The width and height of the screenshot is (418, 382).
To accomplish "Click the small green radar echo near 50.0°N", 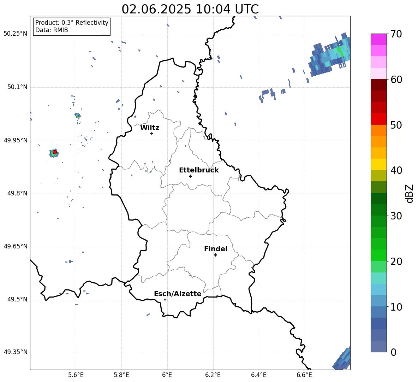I will 77,116.
